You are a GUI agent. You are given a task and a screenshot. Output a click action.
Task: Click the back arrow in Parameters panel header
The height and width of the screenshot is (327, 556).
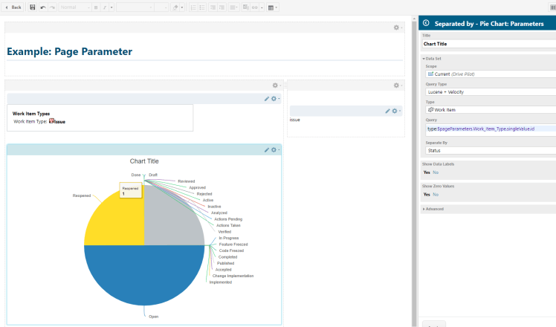(426, 23)
